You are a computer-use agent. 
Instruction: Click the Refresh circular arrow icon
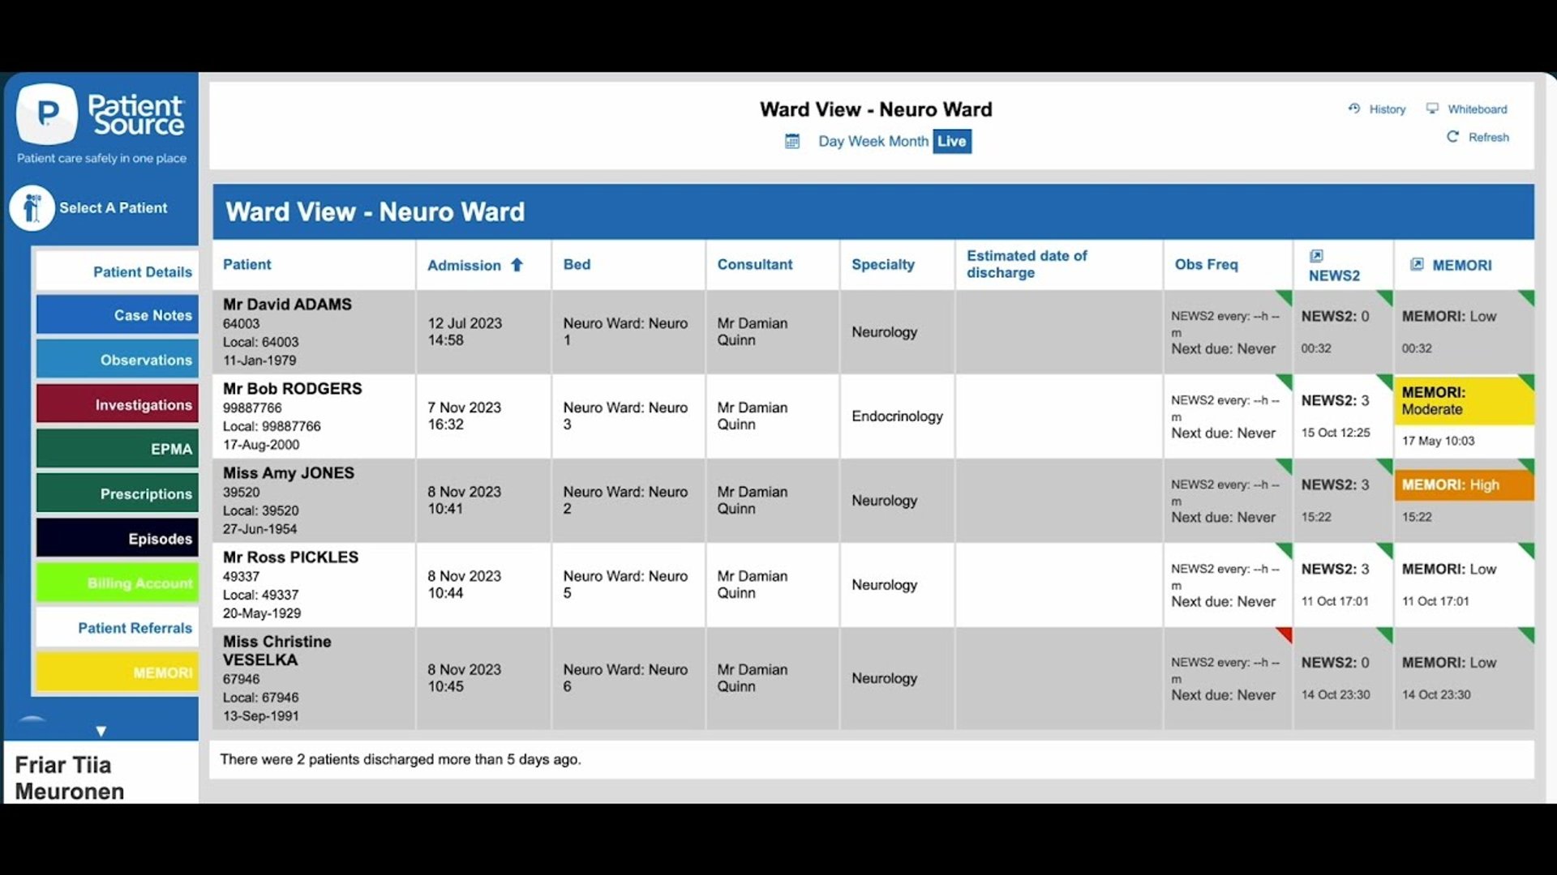coord(1452,137)
